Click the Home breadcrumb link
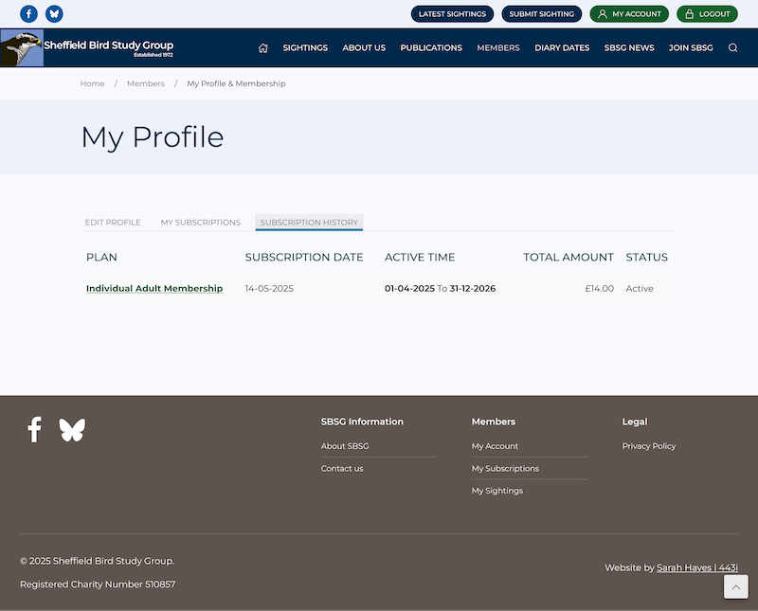Image resolution: width=758 pixels, height=611 pixels. (x=92, y=83)
